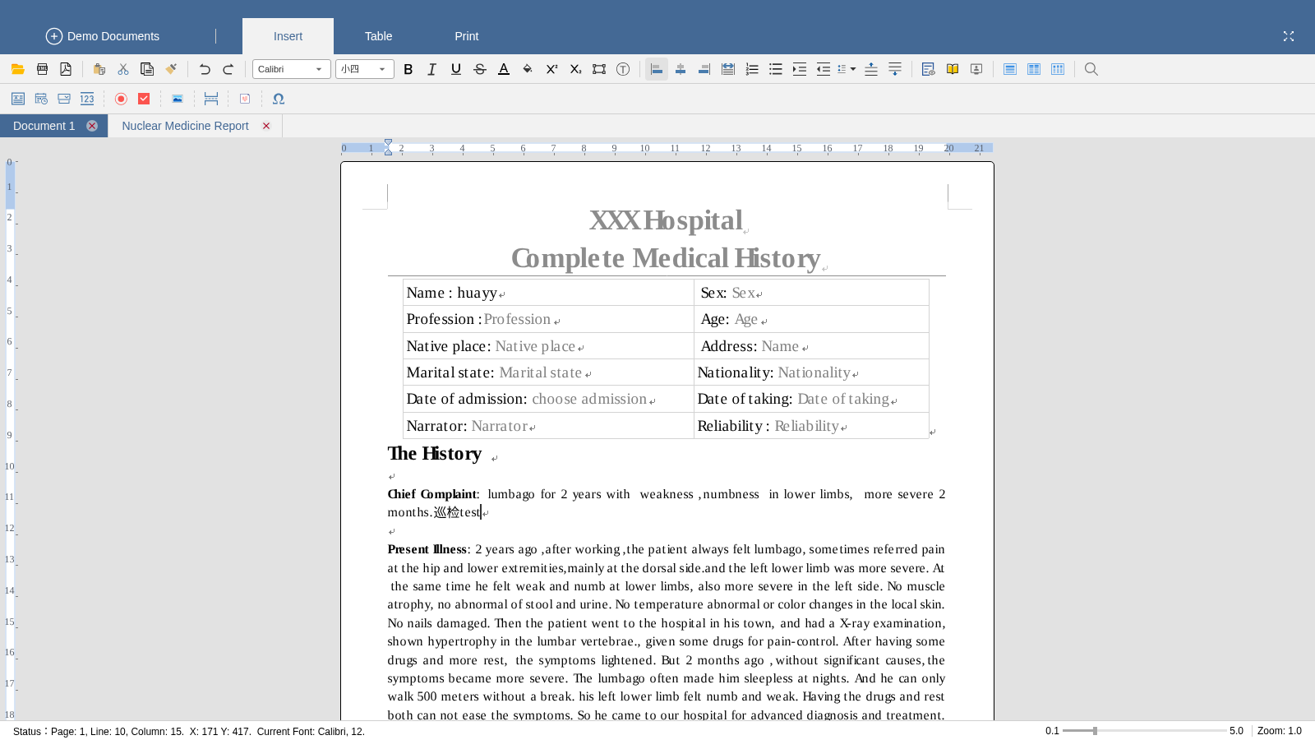
Task: Click the copy icon
Action: [147, 69]
